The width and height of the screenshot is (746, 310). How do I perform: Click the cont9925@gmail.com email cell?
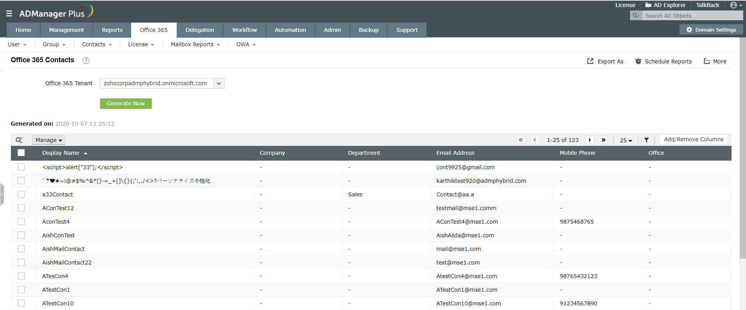465,167
